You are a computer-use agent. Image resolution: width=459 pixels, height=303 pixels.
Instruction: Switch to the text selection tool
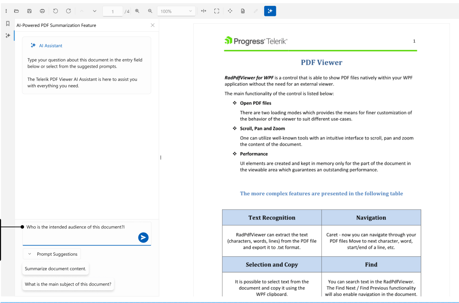click(x=243, y=11)
